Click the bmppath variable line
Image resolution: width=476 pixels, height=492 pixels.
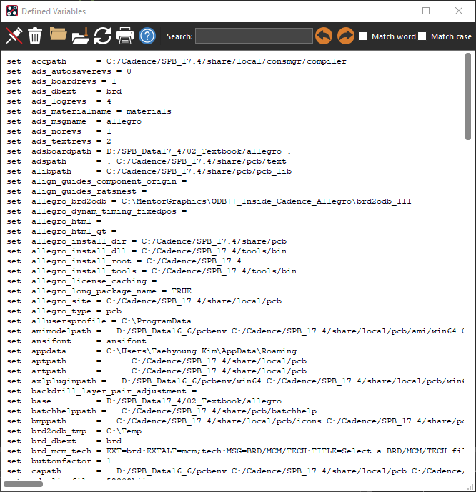(x=235, y=422)
